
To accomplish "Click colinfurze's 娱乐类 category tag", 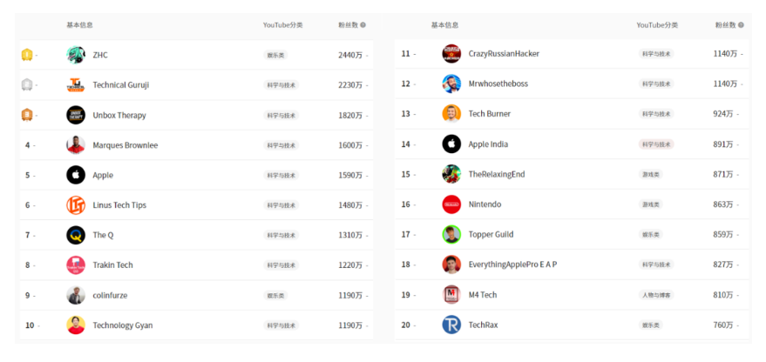I will 275,295.
